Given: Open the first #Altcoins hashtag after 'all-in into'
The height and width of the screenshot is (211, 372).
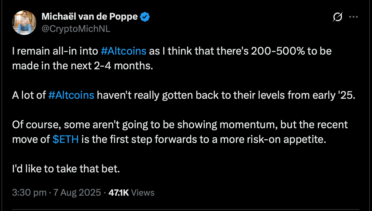Looking at the screenshot, I should [x=123, y=51].
